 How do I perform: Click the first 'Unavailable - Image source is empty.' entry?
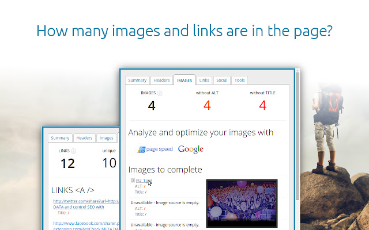point(165,202)
